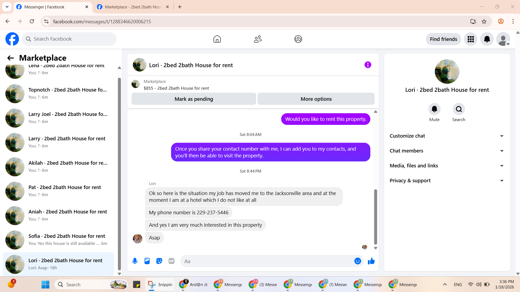Click the taskbar Search box

coord(91,284)
